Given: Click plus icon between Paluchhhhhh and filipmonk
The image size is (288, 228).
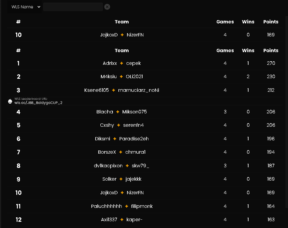Looking at the screenshot, I should [126, 206].
